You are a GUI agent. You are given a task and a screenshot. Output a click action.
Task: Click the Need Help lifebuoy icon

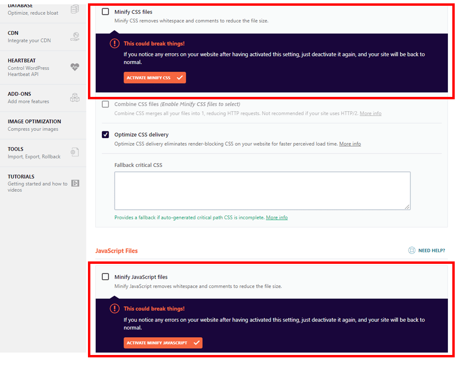click(411, 250)
